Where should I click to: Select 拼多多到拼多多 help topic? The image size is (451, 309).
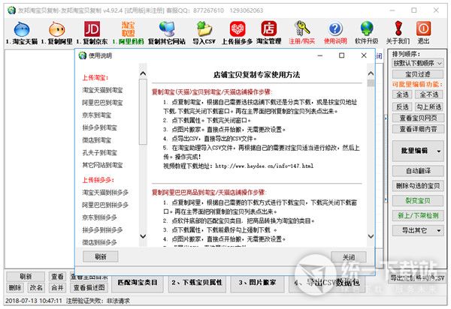[102, 230]
